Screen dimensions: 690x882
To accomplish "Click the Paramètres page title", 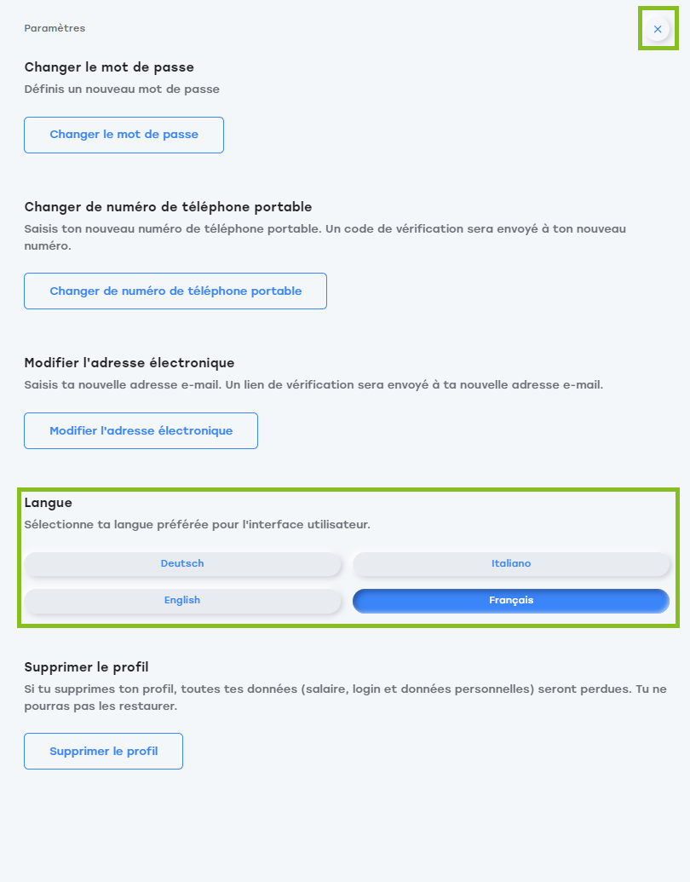I will tap(55, 28).
